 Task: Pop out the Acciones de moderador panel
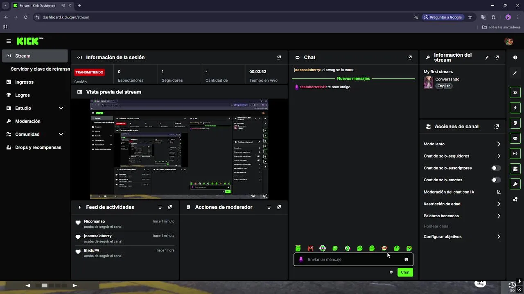pos(279,207)
